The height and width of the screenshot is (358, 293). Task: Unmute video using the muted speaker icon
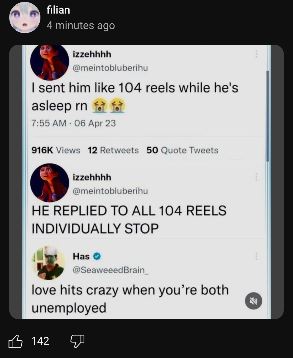pos(254,301)
